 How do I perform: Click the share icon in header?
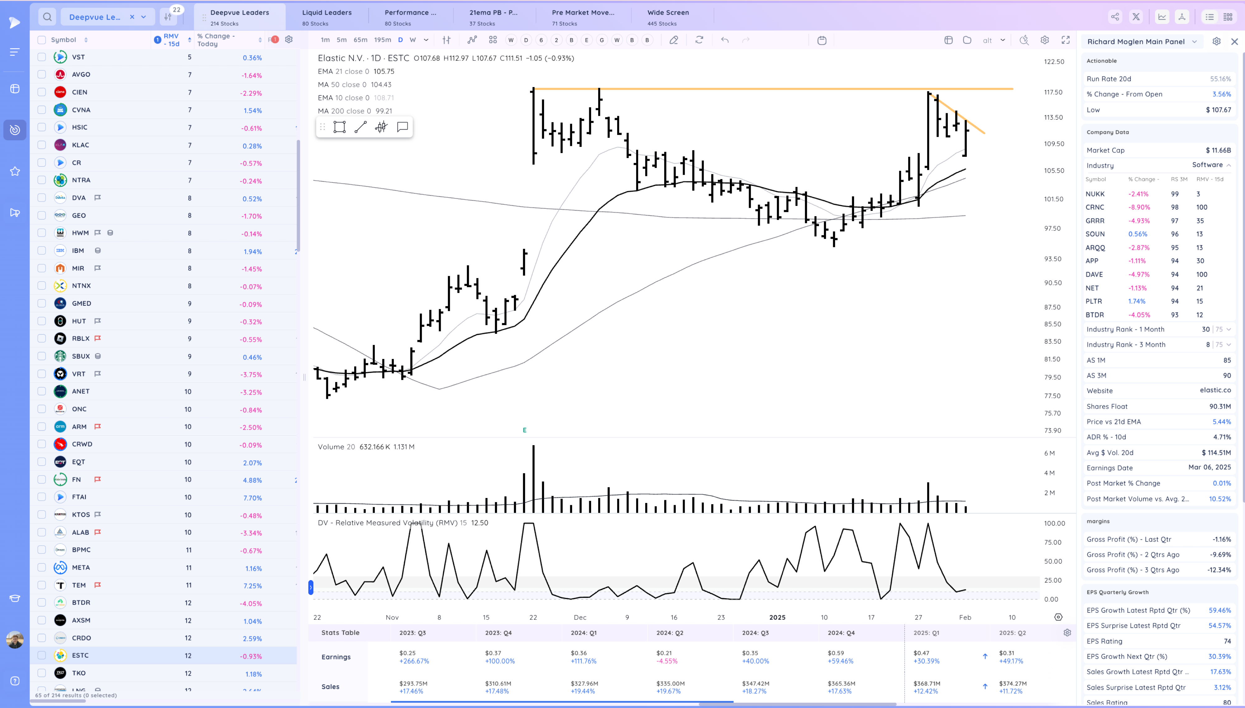tap(1115, 17)
